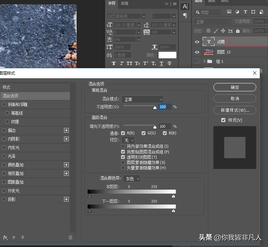Click the 确定 confirm button
This screenshot has width=268, height=247.
(x=234, y=87)
